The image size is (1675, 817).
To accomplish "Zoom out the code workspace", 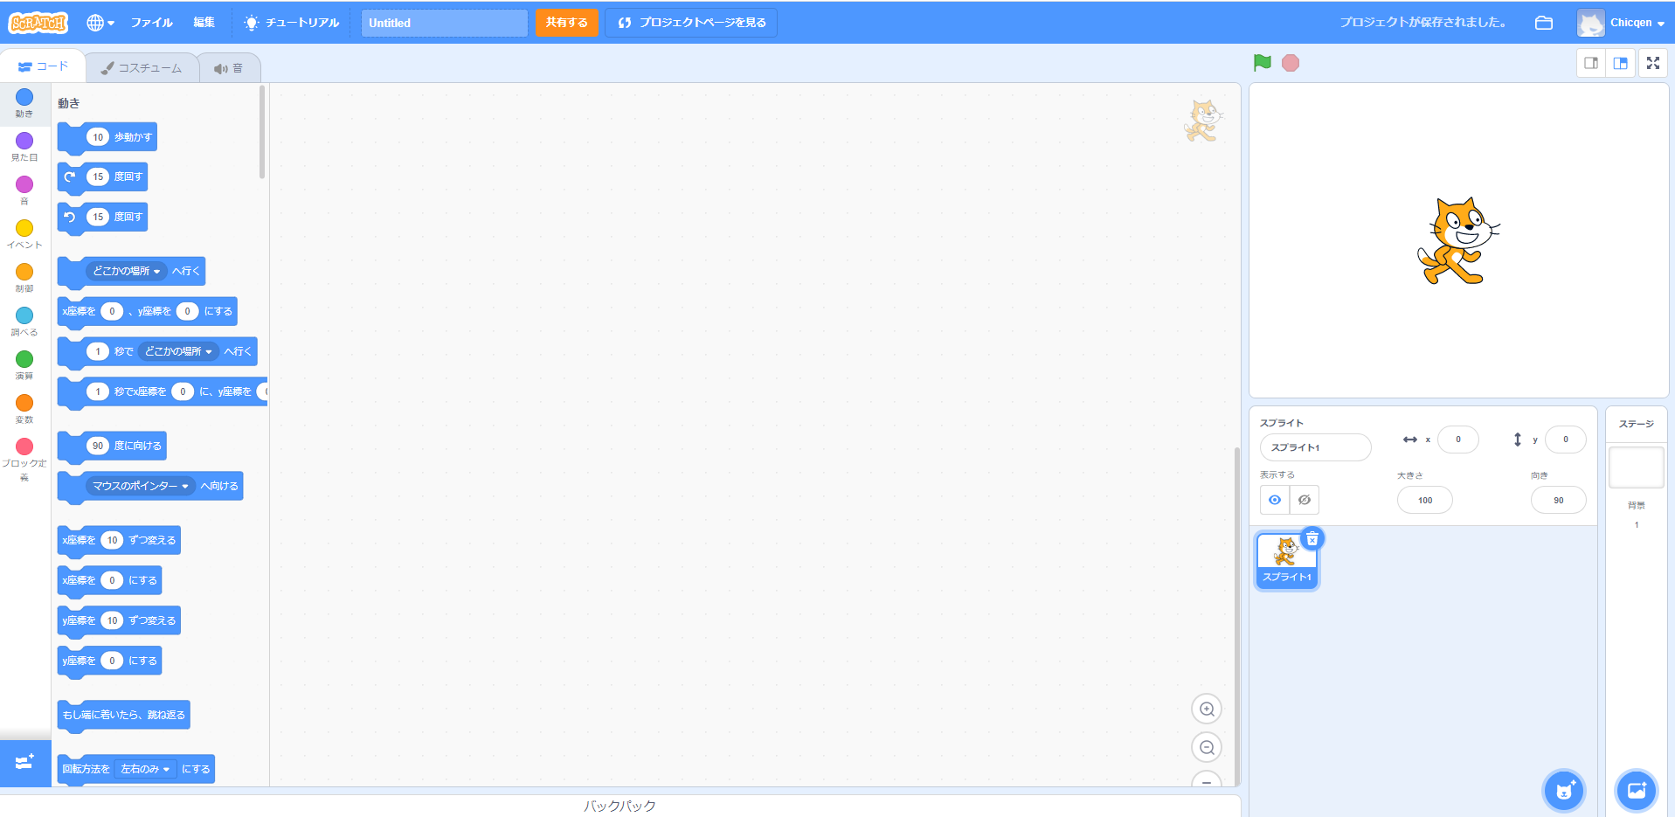I will pos(1207,748).
